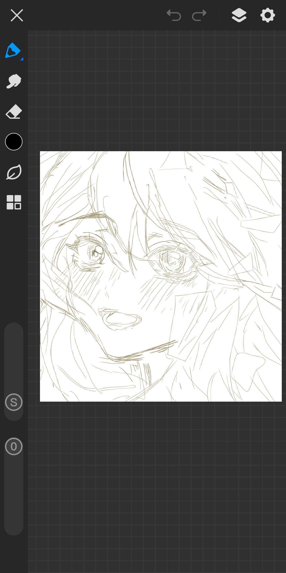Tap the S brush size slider handle

pos(14,402)
